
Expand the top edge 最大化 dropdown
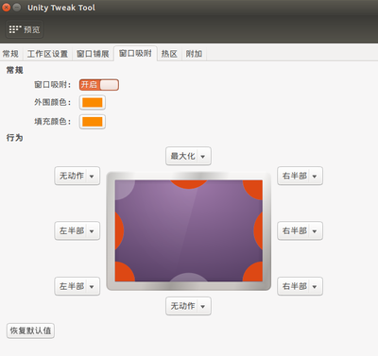[x=188, y=156]
